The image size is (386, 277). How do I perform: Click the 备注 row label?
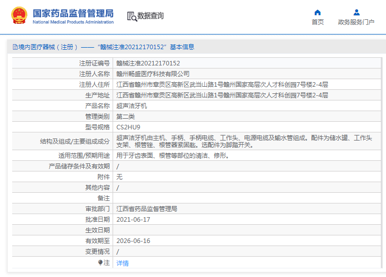click(103, 198)
